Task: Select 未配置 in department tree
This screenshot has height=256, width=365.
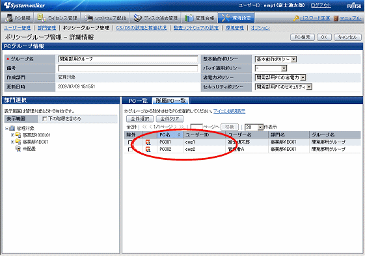Action: 29,149
